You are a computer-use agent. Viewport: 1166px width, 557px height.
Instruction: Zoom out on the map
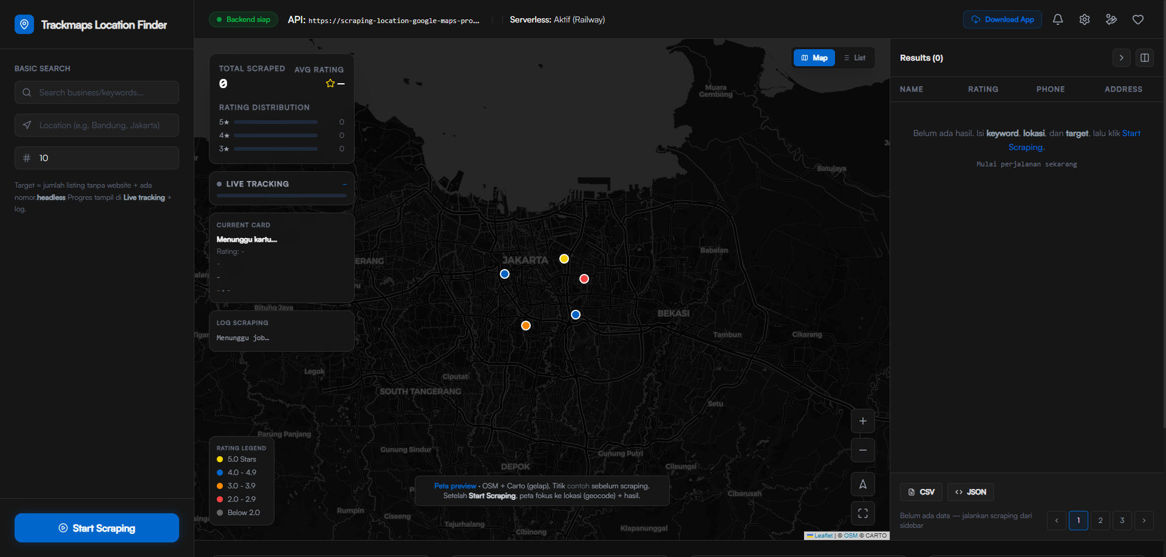pos(863,450)
